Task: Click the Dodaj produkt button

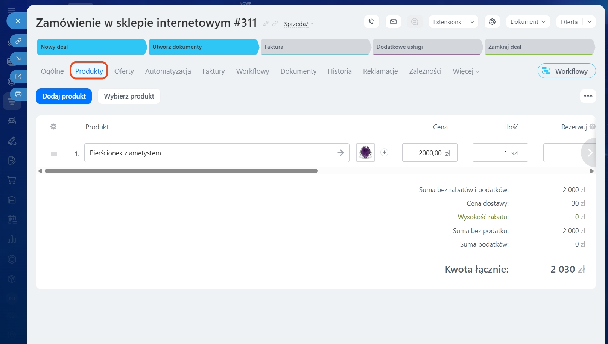Action: click(x=64, y=96)
